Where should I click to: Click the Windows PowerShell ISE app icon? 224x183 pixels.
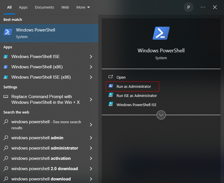coord(6,57)
